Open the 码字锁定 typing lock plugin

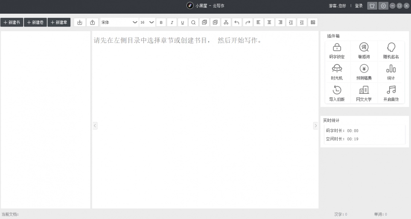[x=337, y=51]
